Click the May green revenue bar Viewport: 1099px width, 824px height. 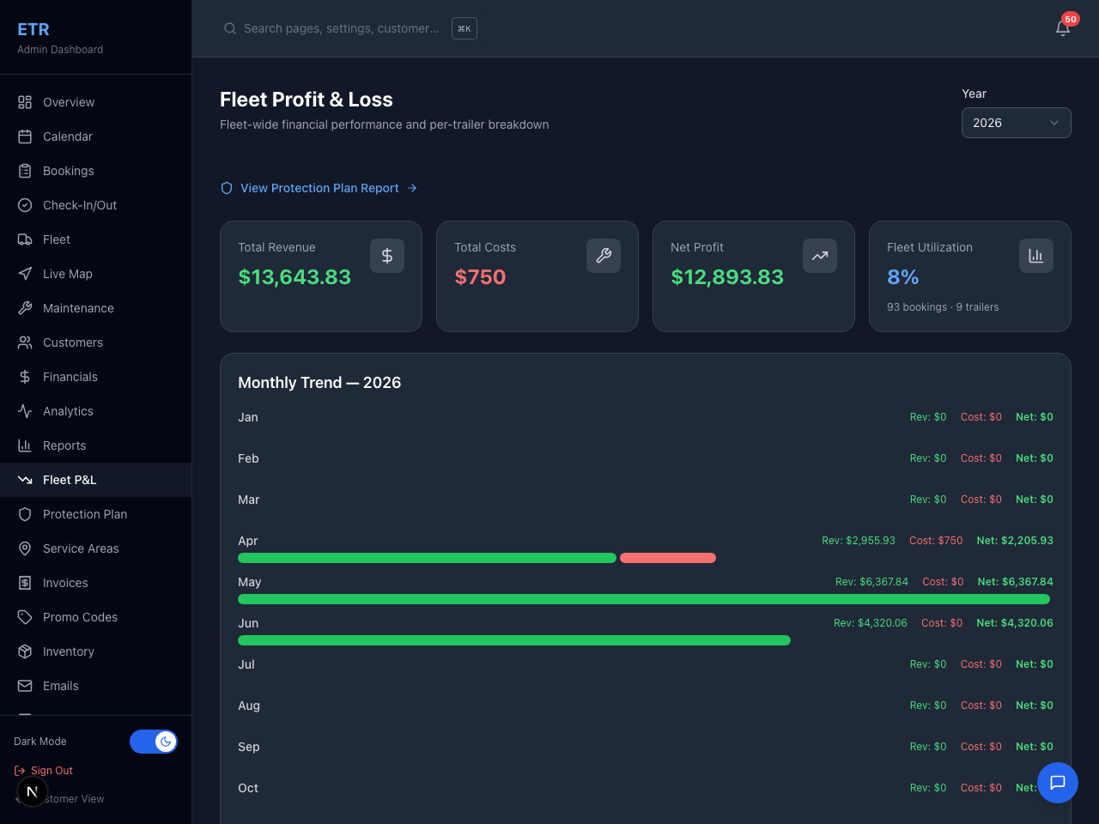pyautogui.click(x=644, y=599)
